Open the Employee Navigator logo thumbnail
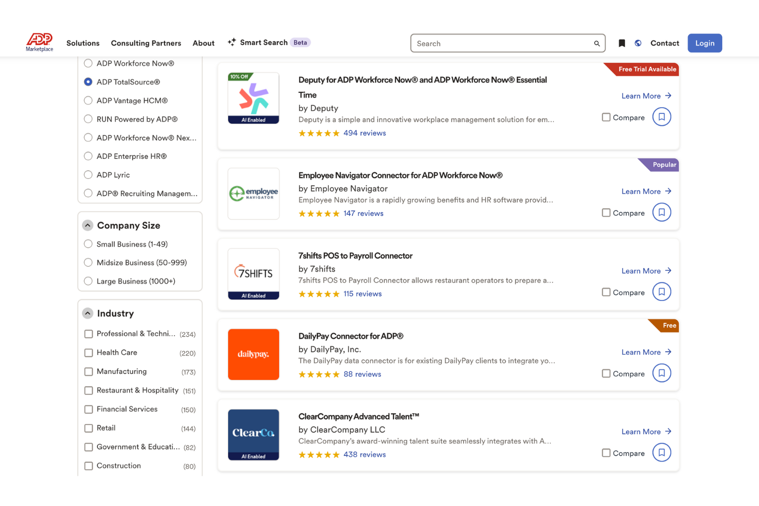The image size is (759, 506). coord(253,194)
